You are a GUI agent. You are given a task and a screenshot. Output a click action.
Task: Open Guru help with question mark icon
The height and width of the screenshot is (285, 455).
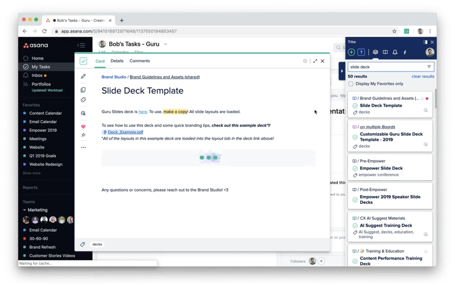(361, 52)
